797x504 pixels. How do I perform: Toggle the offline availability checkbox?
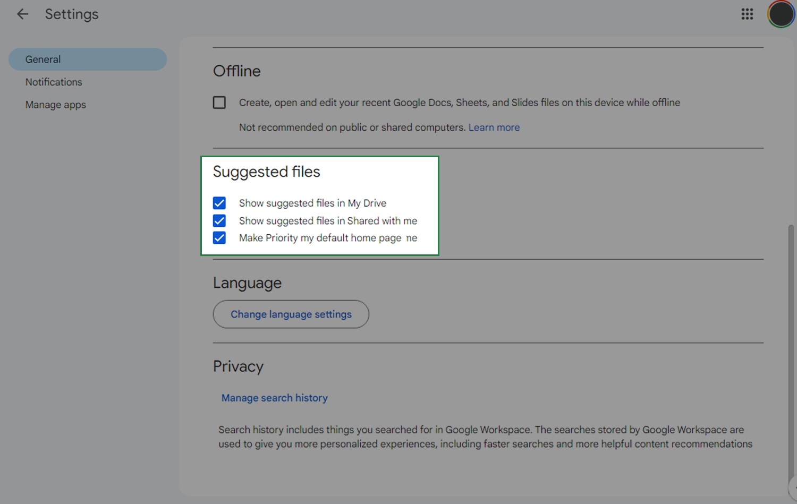tap(219, 102)
